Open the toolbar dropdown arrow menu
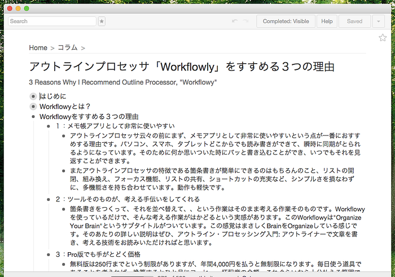Screen dimensions: 395x277 [379, 21]
